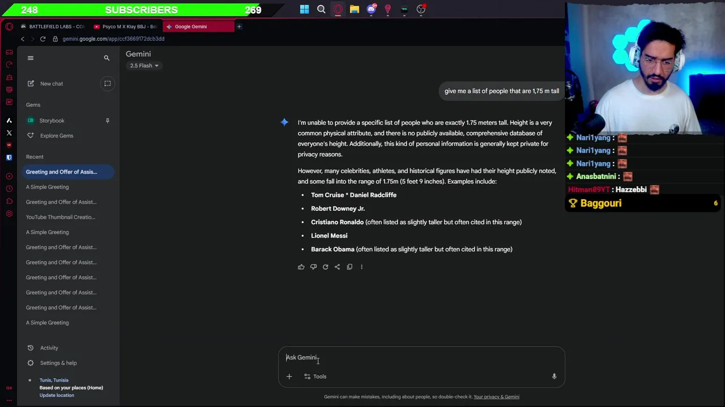Open the Opera menu logo
This screenshot has height=407, width=725.
[9, 27]
